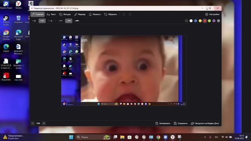Screen dimensions: 251x141
Task: Pick the red color swatch
Action: [205, 21]
